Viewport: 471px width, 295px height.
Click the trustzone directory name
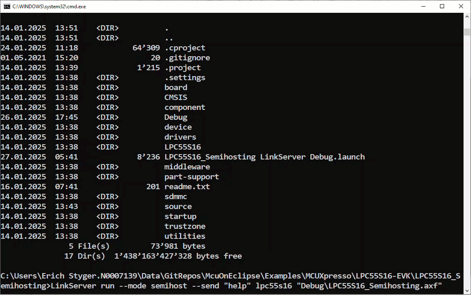click(x=185, y=226)
